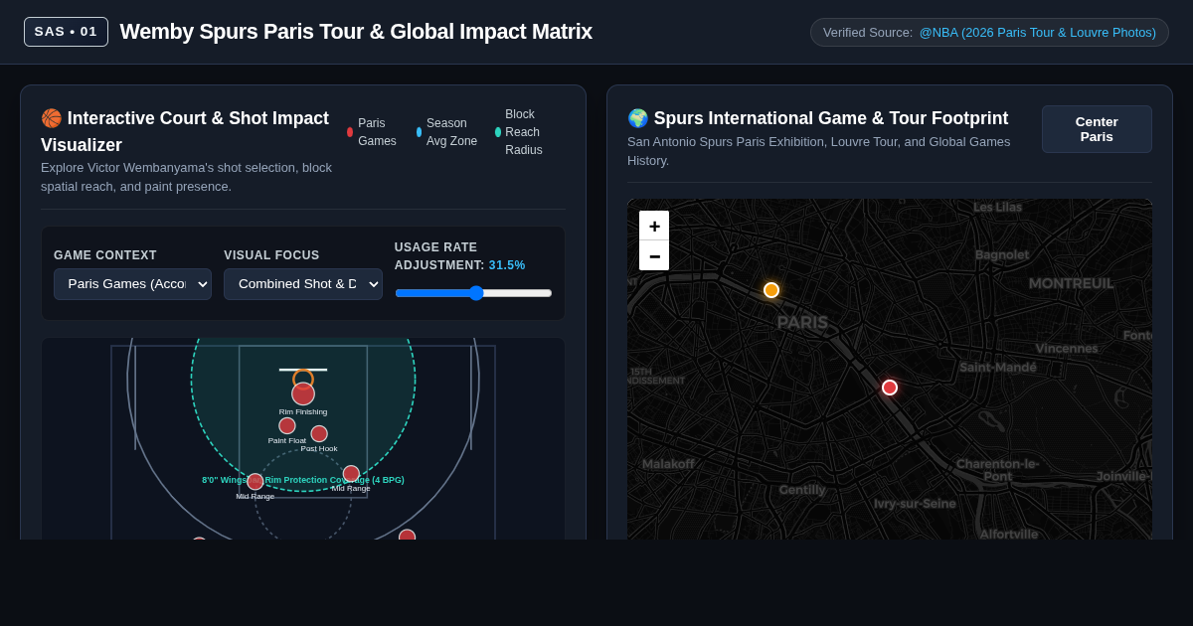Click the Center Paris button
The width and height of the screenshot is (1193, 626).
1097,129
